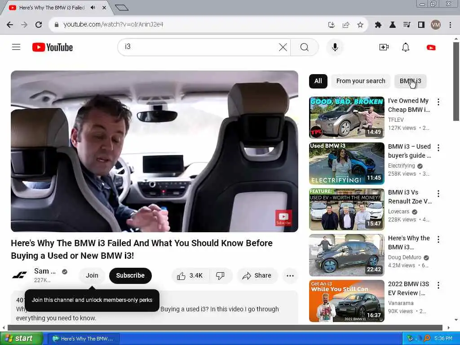460x345 pixels.
Task: Click the in-video Subscribe watermark
Action: click(x=283, y=218)
